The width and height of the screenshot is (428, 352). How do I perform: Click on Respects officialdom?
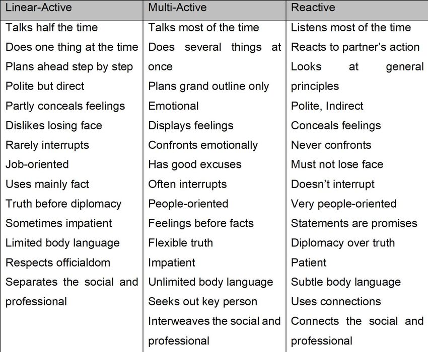point(58,262)
